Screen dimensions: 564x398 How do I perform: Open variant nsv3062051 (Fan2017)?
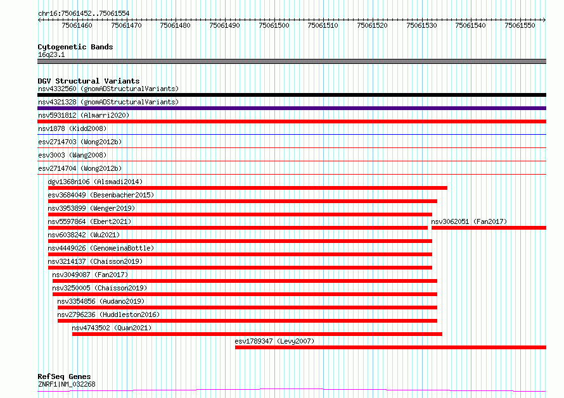(x=469, y=221)
